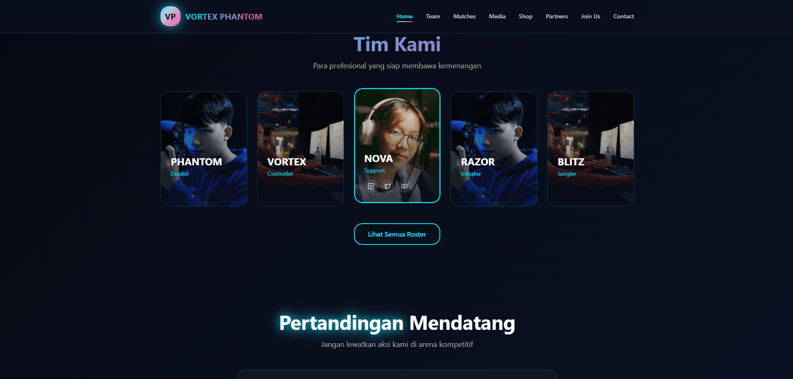Select the VORTEX Controller player card
This screenshot has width=793, height=379.
[x=301, y=149]
